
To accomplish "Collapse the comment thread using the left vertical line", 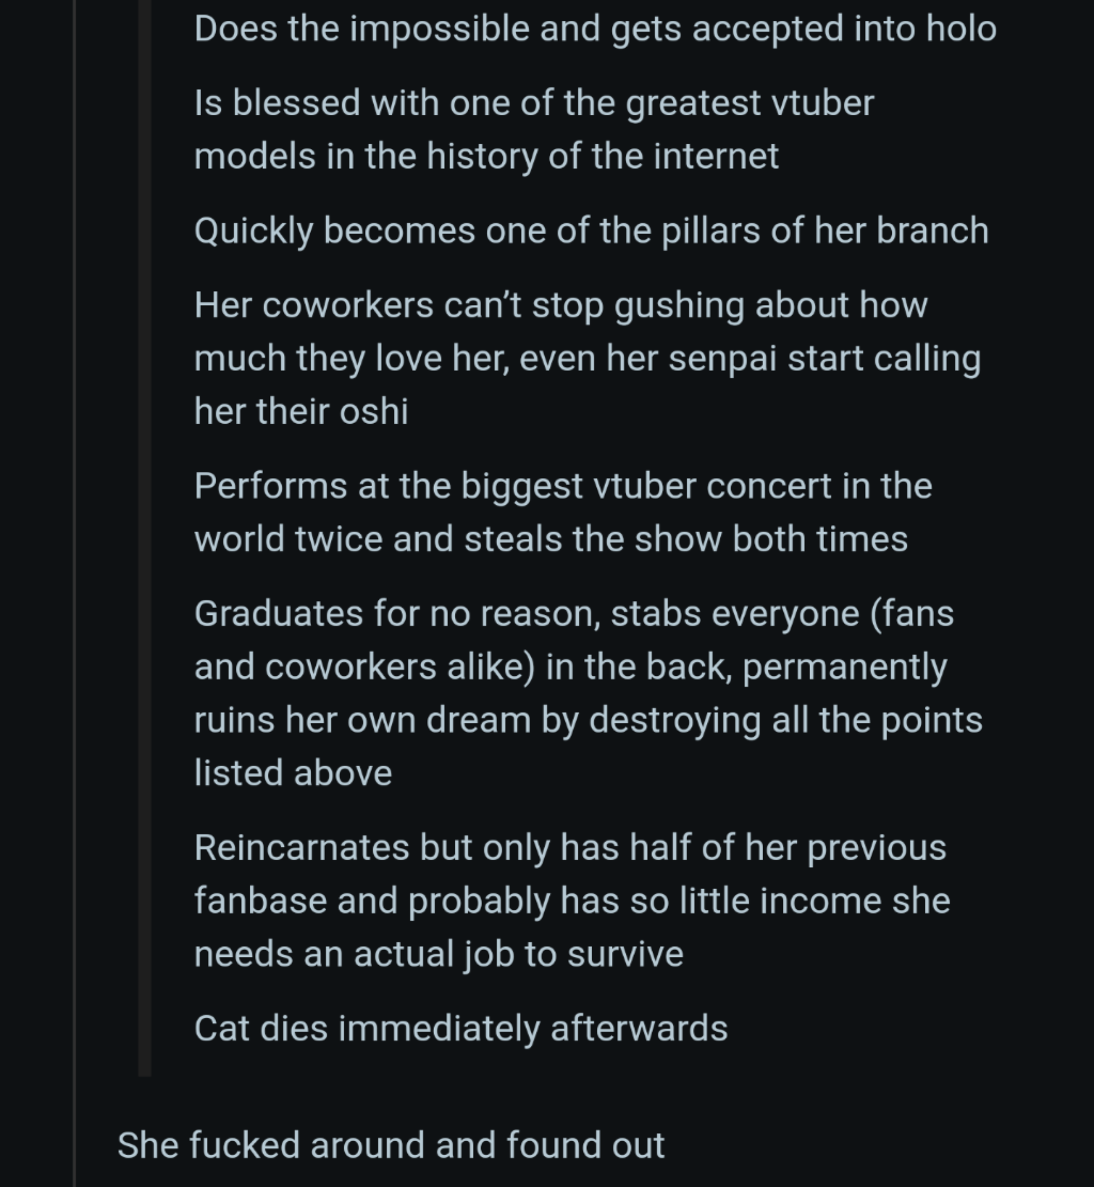I will (x=74, y=593).
